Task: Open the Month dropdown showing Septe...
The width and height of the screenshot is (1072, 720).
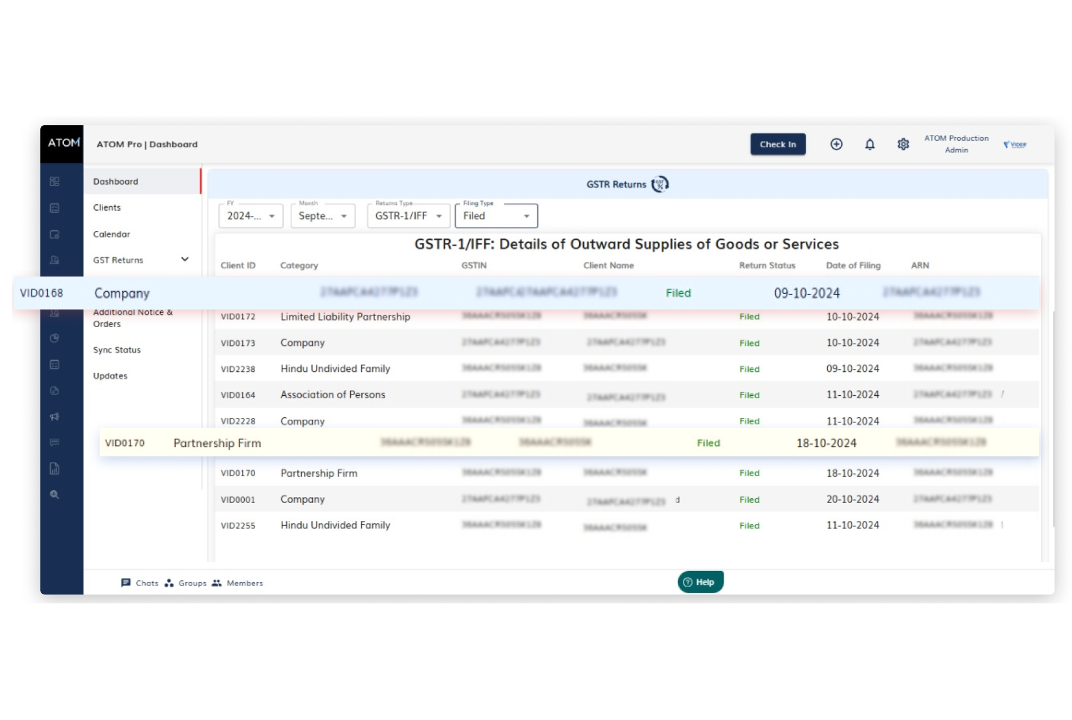Action: 323,216
